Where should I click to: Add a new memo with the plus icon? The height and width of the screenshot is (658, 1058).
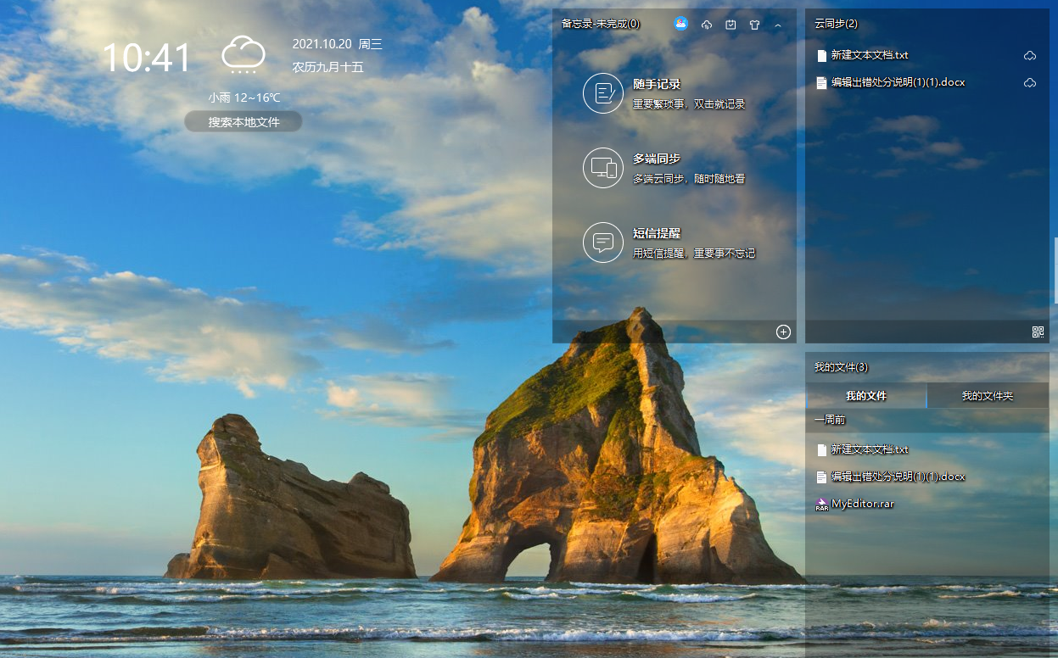coord(783,332)
